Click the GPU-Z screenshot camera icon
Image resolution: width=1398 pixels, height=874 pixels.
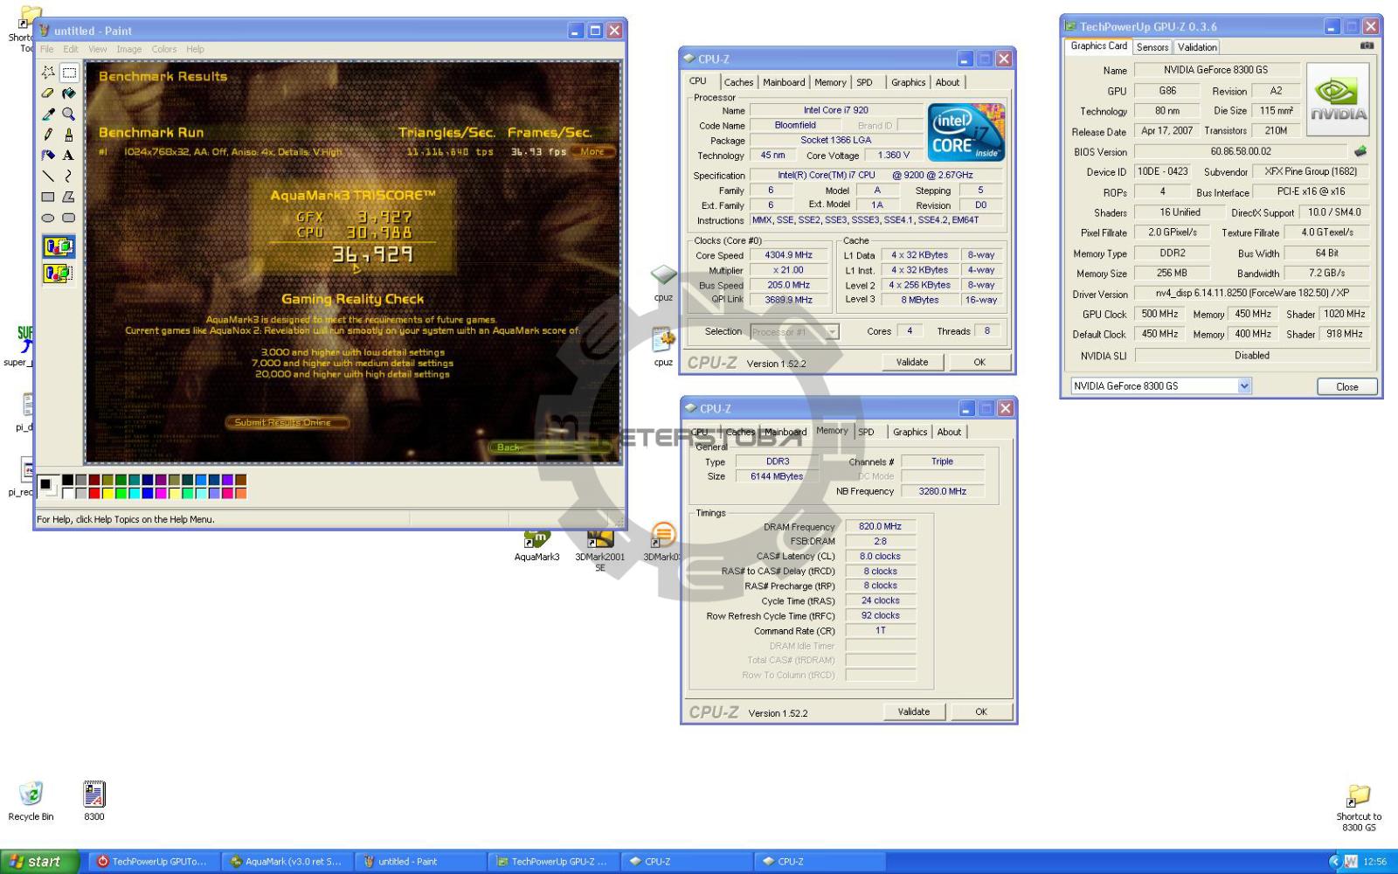[x=1367, y=46]
